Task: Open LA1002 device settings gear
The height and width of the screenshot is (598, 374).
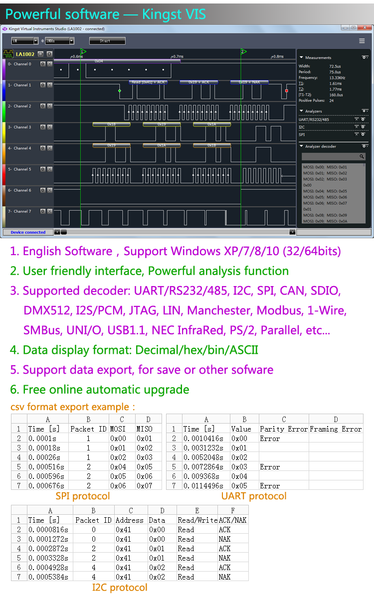Action: [x=49, y=54]
